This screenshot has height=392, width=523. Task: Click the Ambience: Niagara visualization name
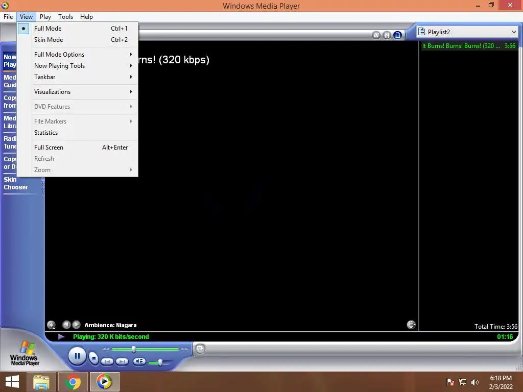(x=110, y=325)
